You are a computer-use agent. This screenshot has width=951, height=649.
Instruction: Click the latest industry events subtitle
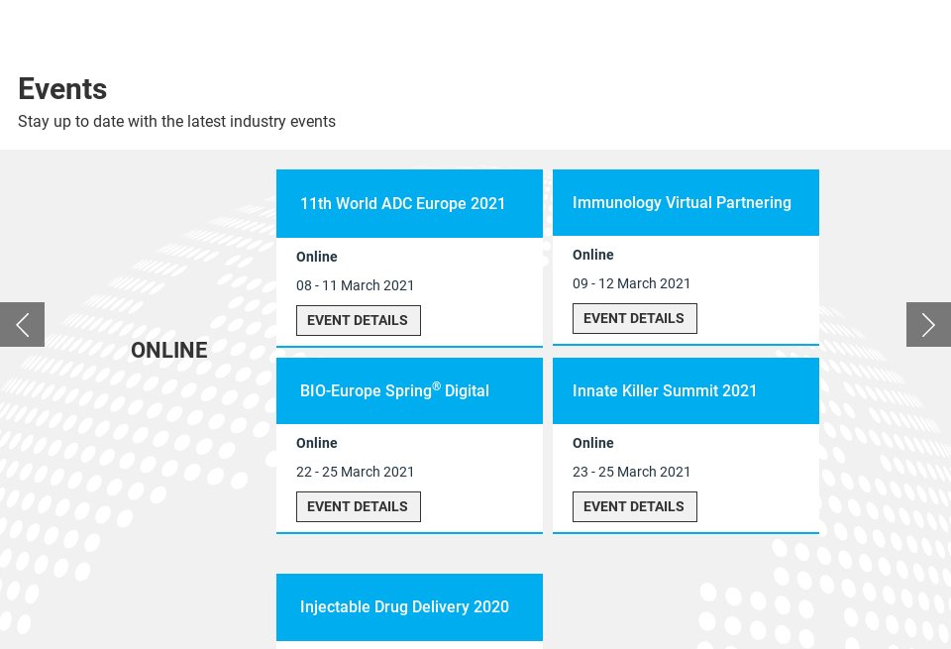(176, 122)
